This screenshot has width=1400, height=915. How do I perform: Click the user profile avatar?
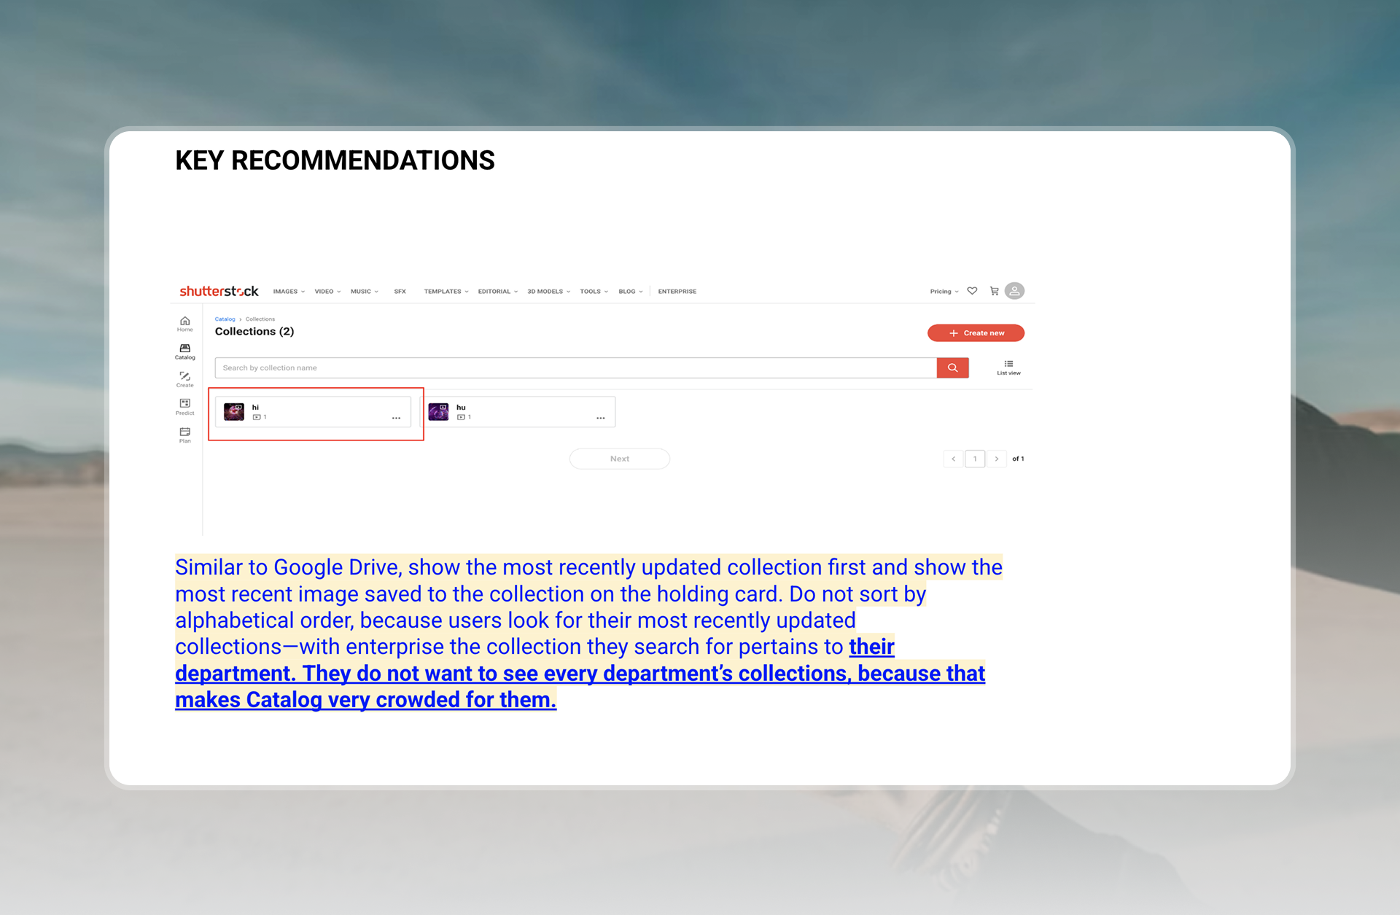pos(1014,291)
